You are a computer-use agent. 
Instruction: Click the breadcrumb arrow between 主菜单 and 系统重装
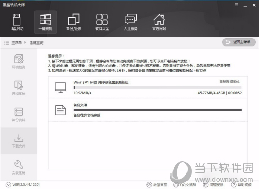25,42
